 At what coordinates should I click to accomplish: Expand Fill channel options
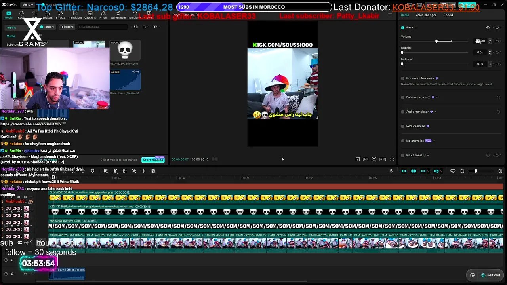coord(428,155)
